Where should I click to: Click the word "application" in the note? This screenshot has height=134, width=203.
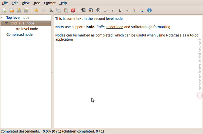(x=64, y=40)
